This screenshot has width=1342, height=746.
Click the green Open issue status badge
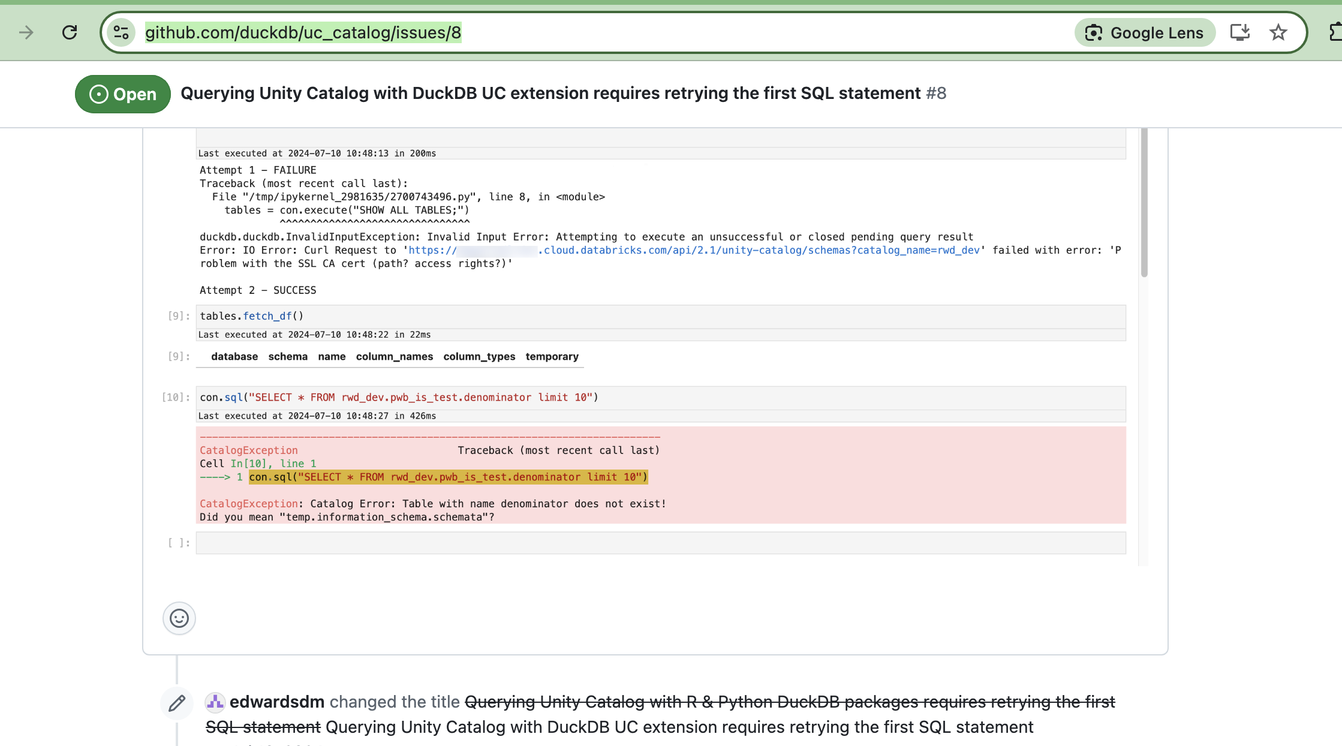pos(122,94)
